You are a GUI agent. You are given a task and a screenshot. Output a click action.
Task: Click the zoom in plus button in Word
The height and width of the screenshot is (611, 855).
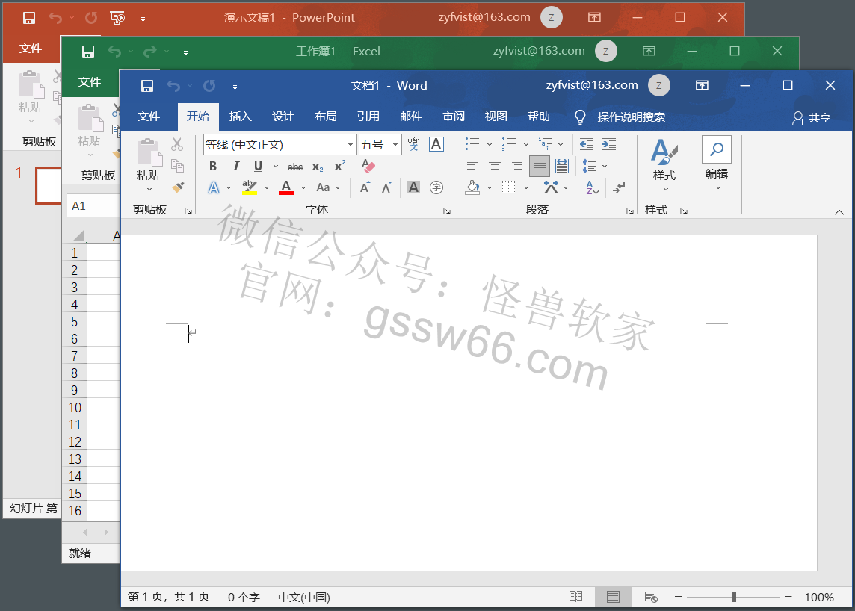pos(788,597)
